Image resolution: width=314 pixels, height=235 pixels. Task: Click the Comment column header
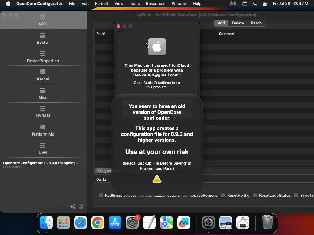click(x=227, y=34)
